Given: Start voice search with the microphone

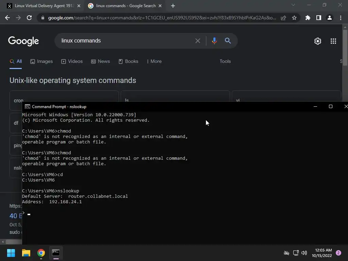Looking at the screenshot, I should coord(214,41).
